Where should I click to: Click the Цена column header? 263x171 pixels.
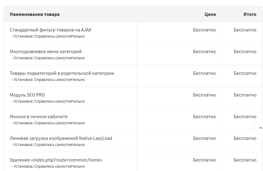tap(210, 14)
